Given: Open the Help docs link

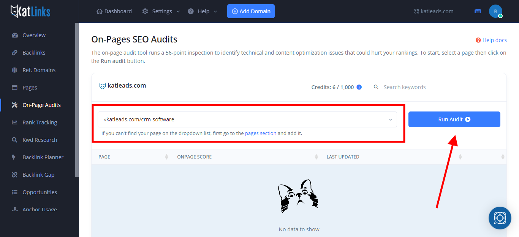Looking at the screenshot, I should [x=495, y=40].
